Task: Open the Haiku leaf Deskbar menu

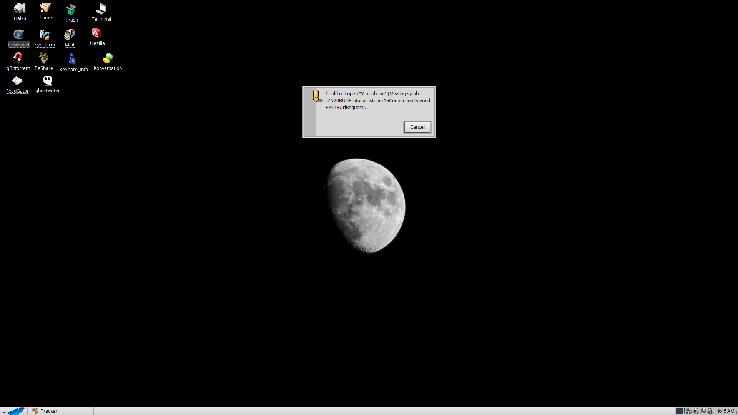Action: 14,411
